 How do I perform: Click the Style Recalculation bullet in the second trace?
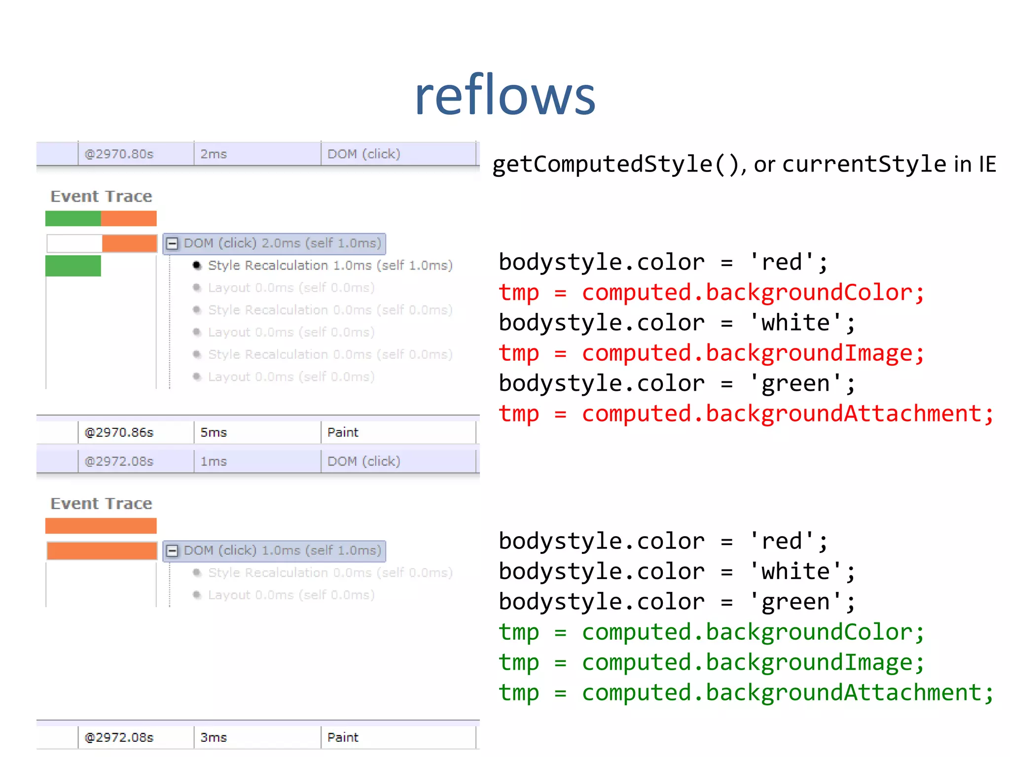(197, 573)
